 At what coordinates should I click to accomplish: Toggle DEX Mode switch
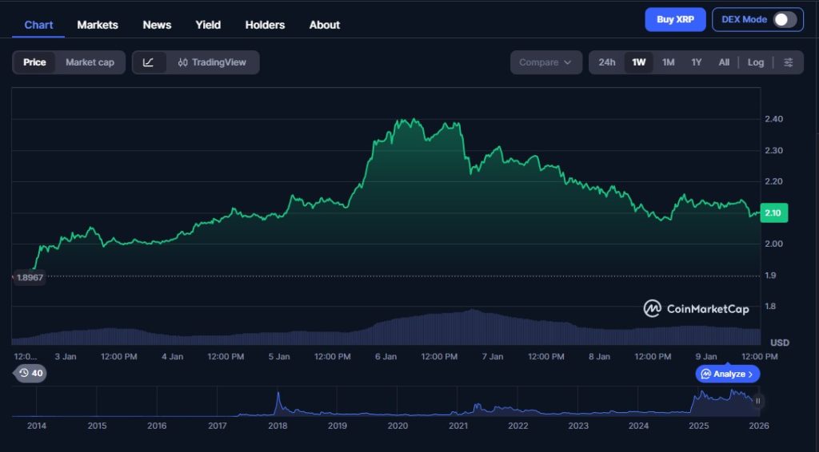(x=785, y=20)
